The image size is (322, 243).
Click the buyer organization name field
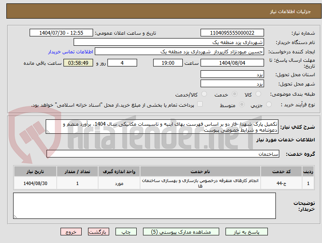pos(168,42)
